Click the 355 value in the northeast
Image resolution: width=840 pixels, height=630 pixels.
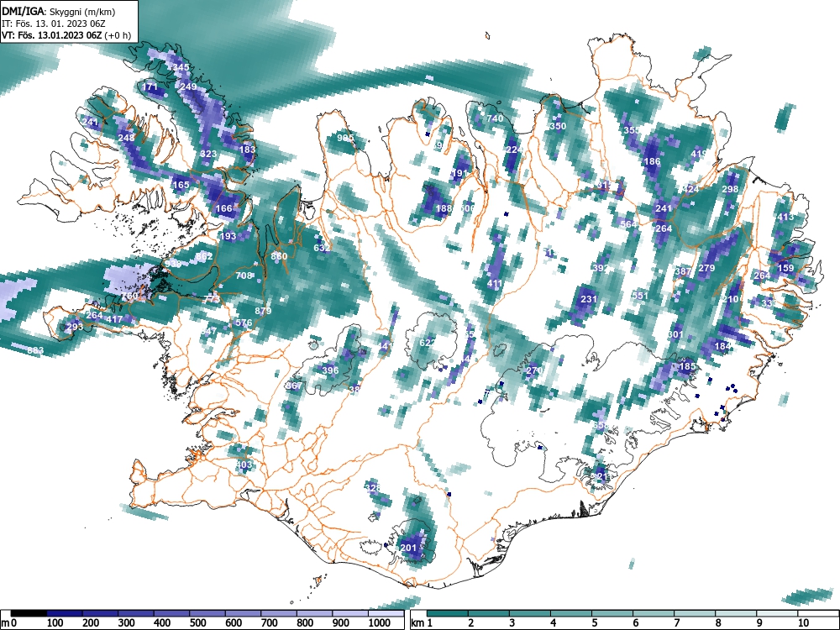(x=633, y=130)
